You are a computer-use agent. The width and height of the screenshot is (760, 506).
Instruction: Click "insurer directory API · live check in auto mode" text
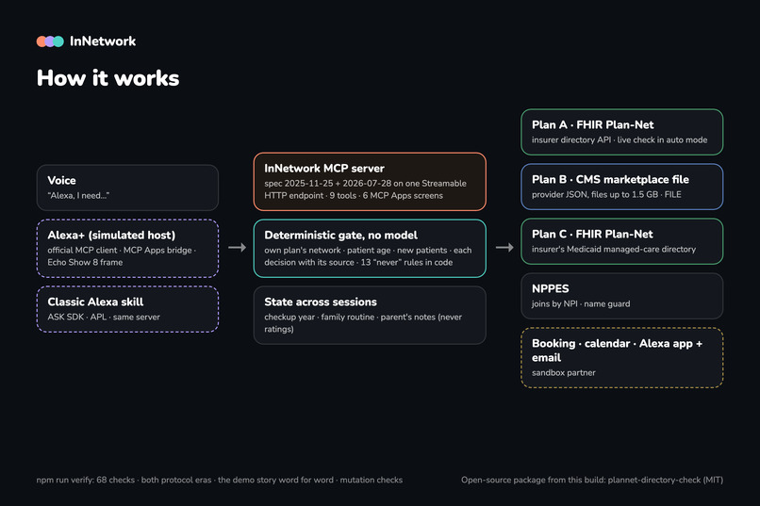click(x=620, y=140)
